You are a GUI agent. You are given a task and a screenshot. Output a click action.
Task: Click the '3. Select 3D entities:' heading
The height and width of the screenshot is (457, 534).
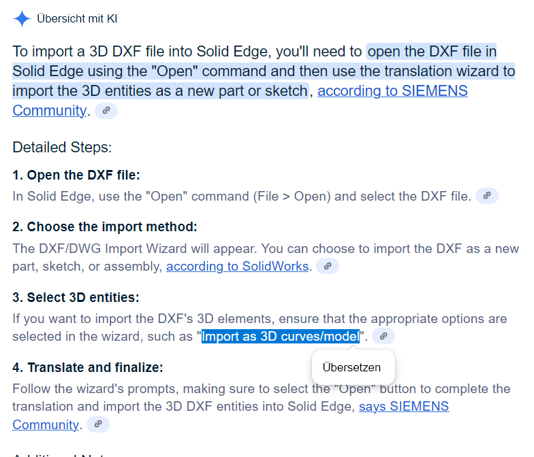tap(76, 297)
